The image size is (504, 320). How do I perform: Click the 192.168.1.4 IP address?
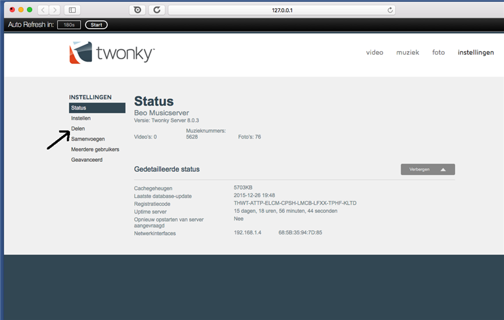(x=248, y=232)
